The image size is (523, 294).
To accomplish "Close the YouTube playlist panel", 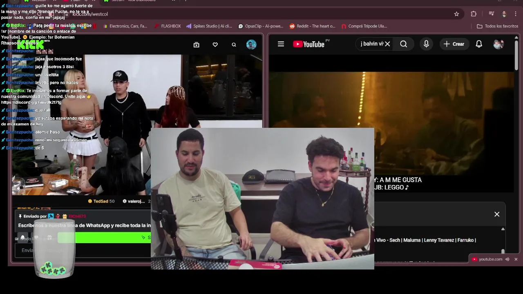I will coord(497,214).
